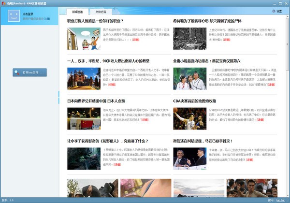290x203 pixels.
Task: Click the 注册 register link
Action: click(47, 19)
